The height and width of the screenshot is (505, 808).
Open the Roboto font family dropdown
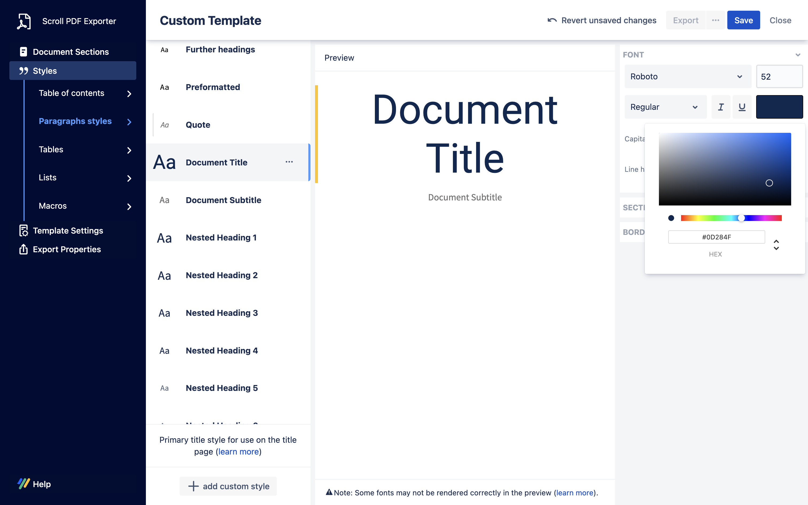tap(687, 76)
